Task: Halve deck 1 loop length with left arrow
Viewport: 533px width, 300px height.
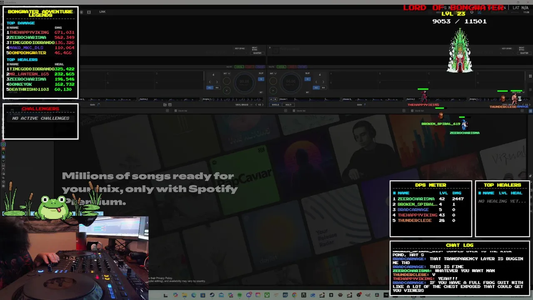Action: [x=210, y=82]
